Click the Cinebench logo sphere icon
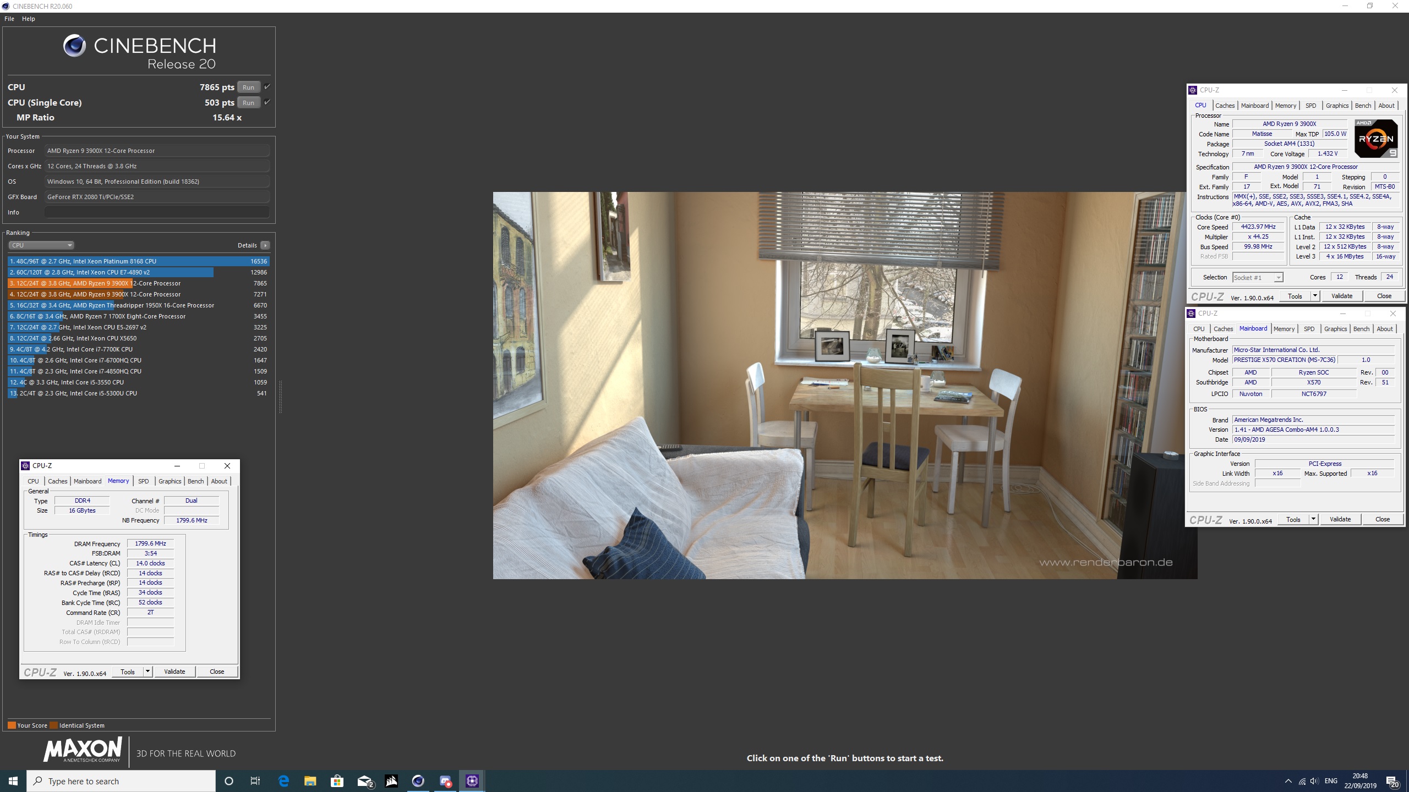The height and width of the screenshot is (792, 1409). [74, 46]
